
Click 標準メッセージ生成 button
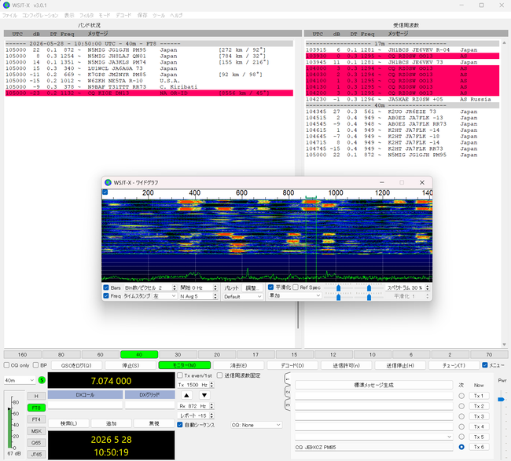[373, 385]
